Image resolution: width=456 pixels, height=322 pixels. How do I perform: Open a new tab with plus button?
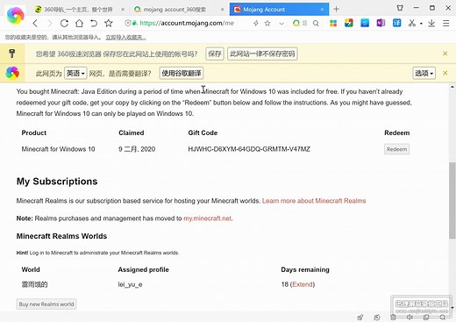click(x=336, y=9)
